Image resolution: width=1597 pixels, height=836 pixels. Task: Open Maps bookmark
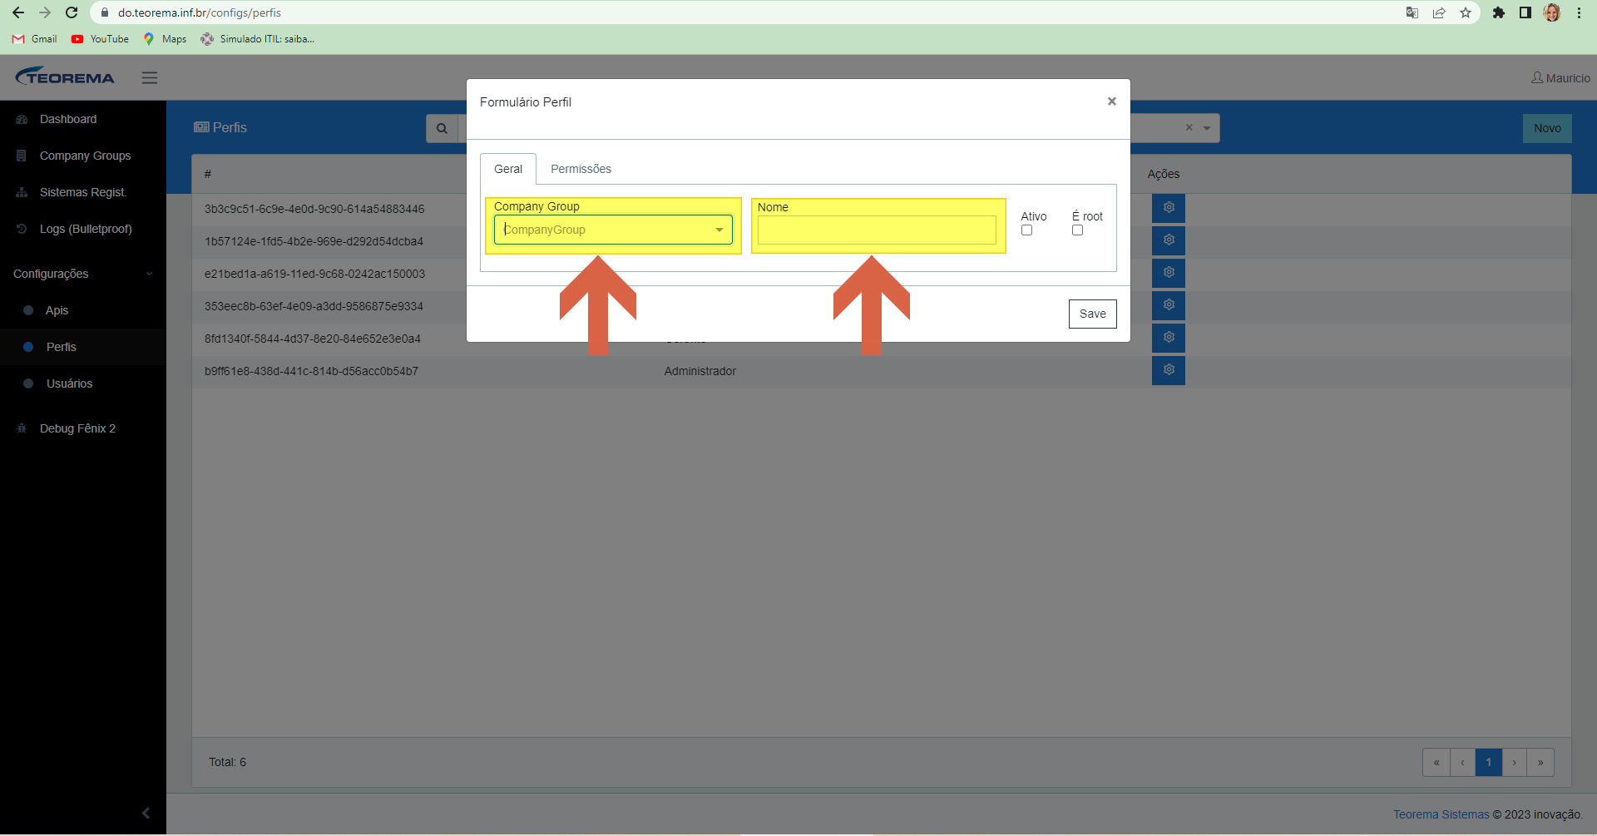click(165, 39)
